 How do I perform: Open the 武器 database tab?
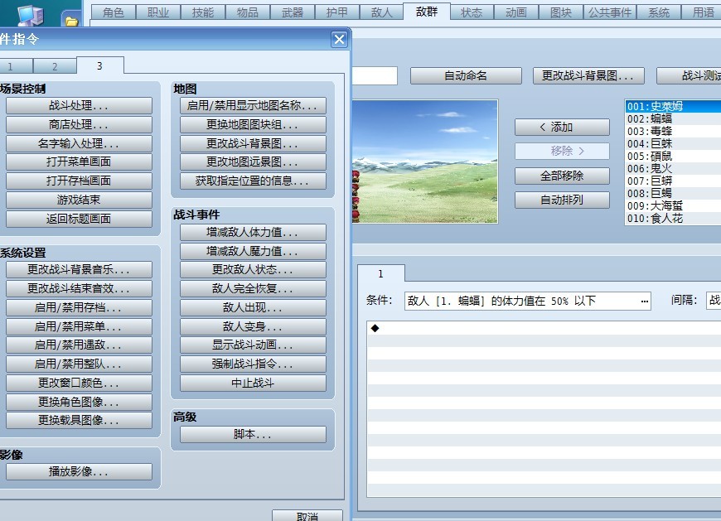tap(293, 12)
